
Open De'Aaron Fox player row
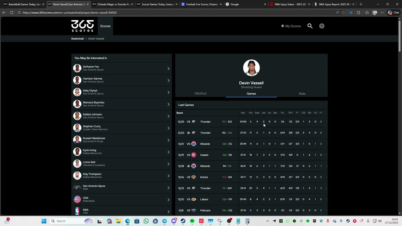click(x=122, y=68)
